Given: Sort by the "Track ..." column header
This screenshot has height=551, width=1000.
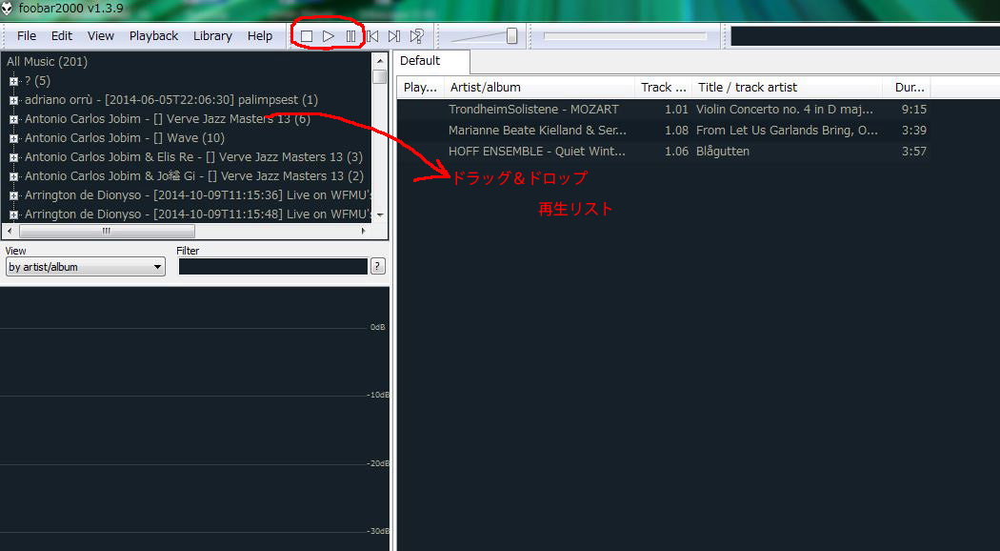Looking at the screenshot, I should [x=664, y=88].
